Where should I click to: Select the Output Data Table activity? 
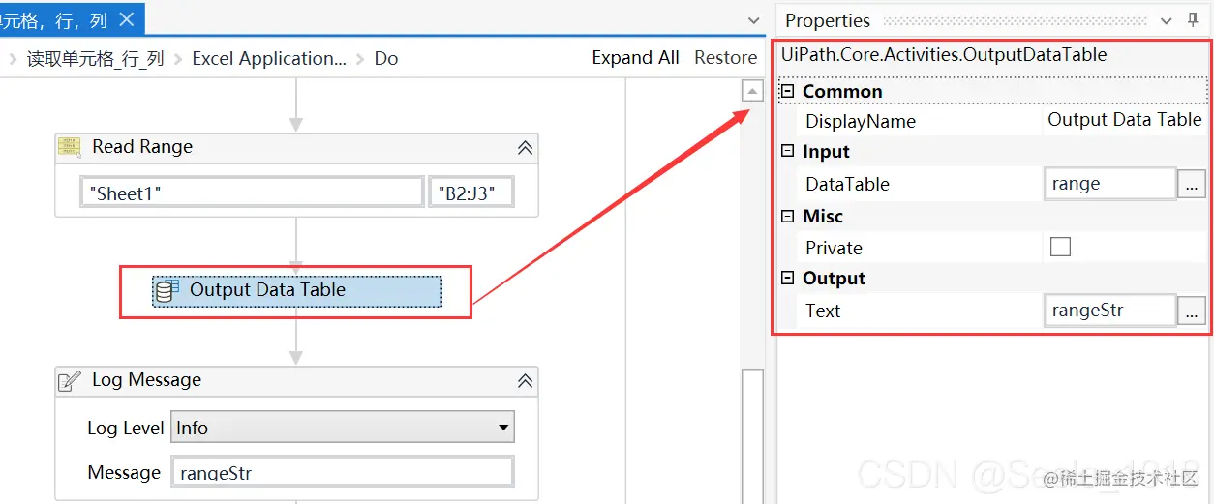(x=297, y=289)
